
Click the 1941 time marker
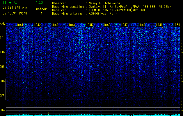pos(20,25)
